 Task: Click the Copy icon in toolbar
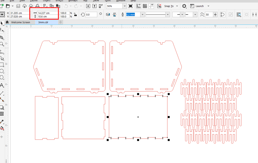[52, 6]
